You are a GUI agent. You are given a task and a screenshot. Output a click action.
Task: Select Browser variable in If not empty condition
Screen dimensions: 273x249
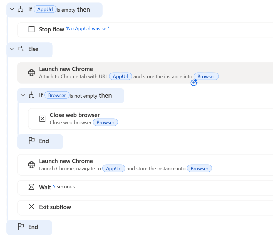[57, 95]
